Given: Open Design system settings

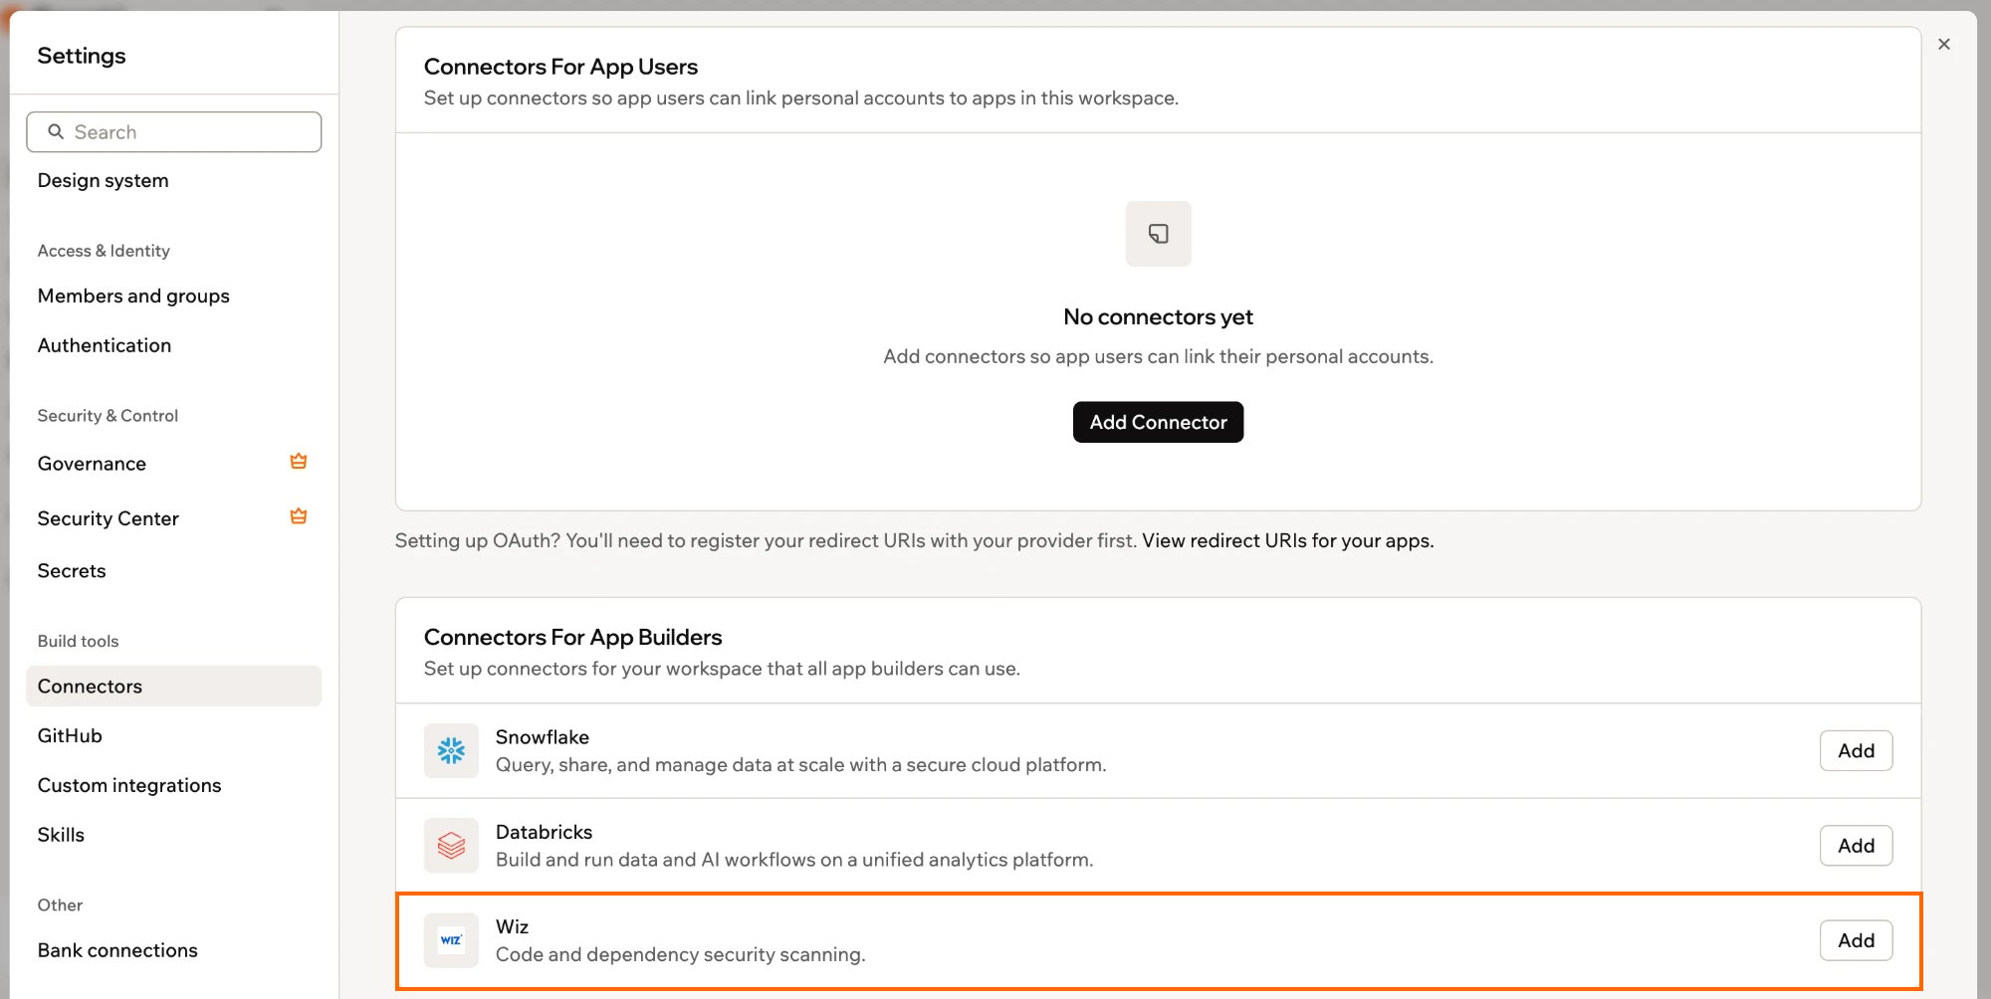Looking at the screenshot, I should pyautogui.click(x=103, y=180).
